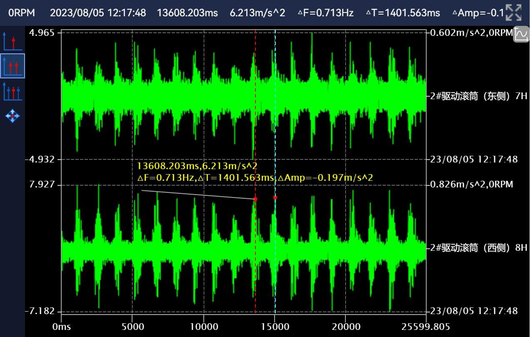The image size is (530, 337).
Task: Select the 2#驱动滚筒（西侧）8H channel label
Action: 478,248
